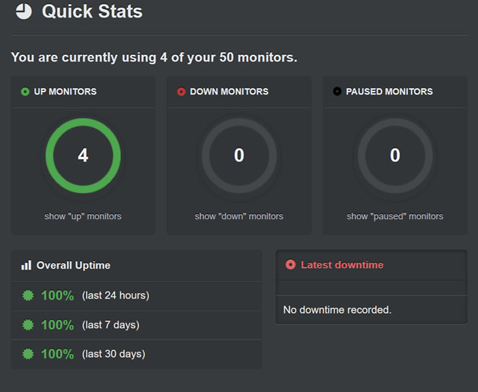Image resolution: width=478 pixels, height=392 pixels.
Task: Click the black Paused Monitors status icon
Action: 337,92
